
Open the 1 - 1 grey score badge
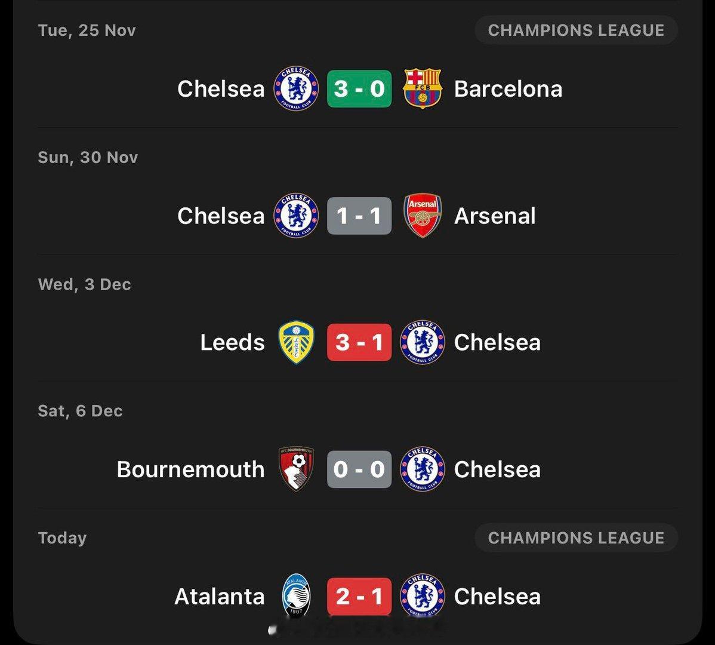point(359,216)
